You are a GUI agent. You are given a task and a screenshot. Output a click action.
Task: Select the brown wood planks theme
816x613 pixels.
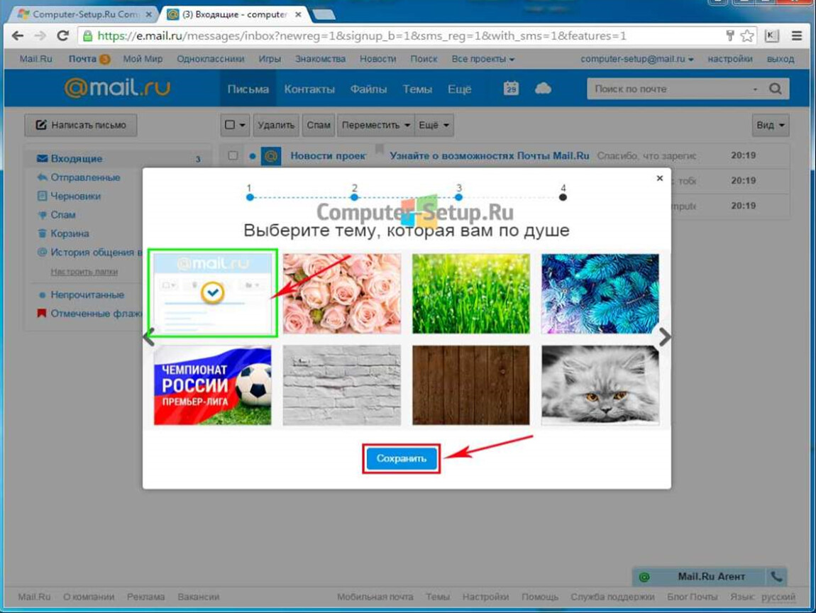(471, 385)
